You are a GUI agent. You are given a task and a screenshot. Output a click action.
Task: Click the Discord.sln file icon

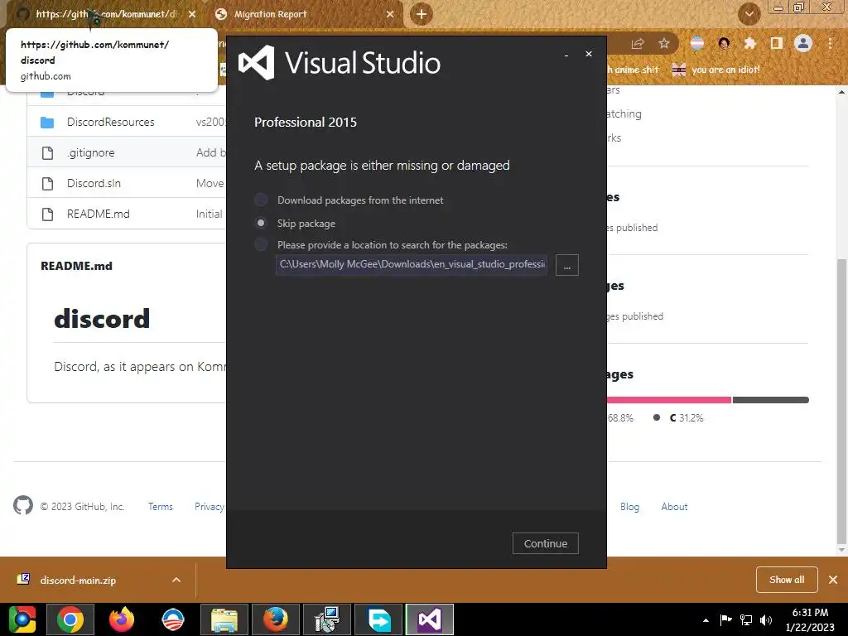47,183
